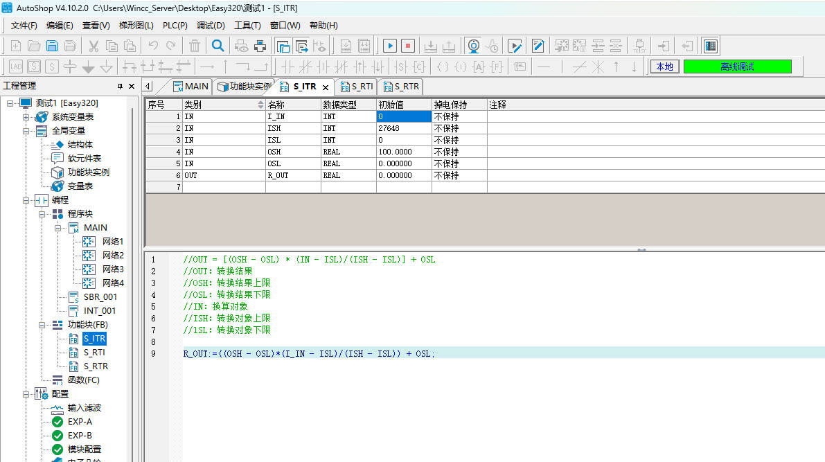This screenshot has height=462, width=825.
Task: Open the PLC(P) menu
Action: click(x=175, y=26)
